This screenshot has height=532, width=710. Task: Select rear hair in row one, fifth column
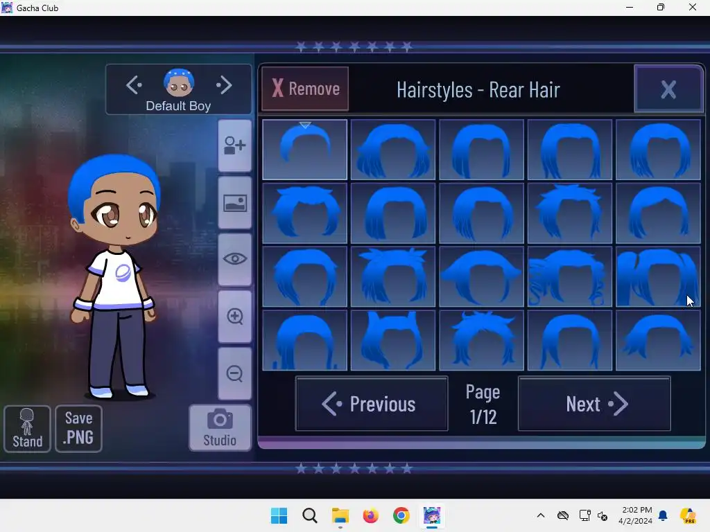(x=658, y=150)
